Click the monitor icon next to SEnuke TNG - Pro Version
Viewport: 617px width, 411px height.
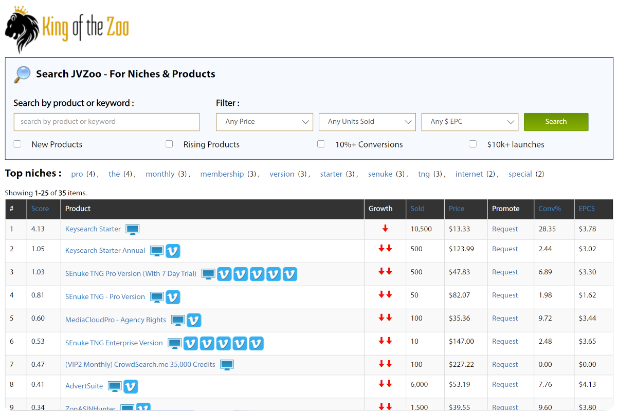(x=157, y=297)
